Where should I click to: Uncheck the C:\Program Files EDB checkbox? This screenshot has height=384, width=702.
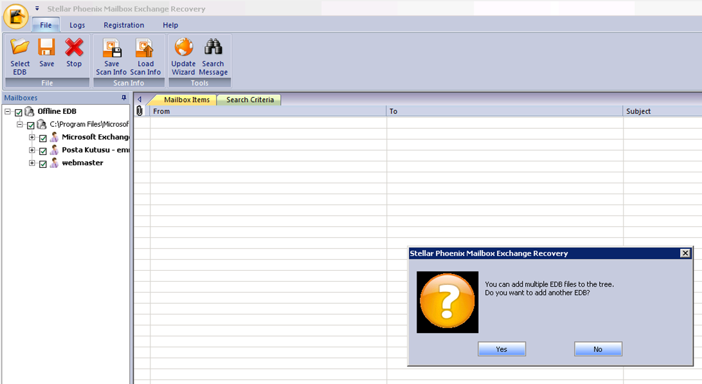click(30, 125)
